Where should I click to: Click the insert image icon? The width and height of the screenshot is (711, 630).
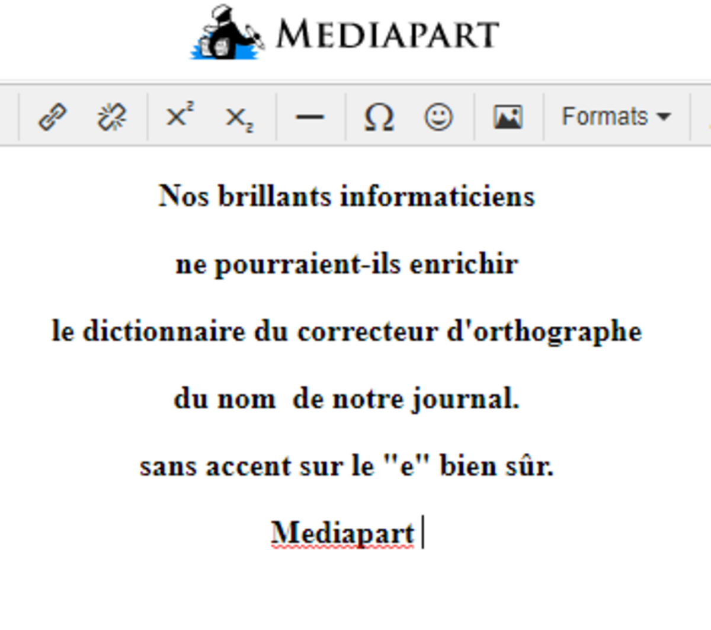(x=508, y=117)
